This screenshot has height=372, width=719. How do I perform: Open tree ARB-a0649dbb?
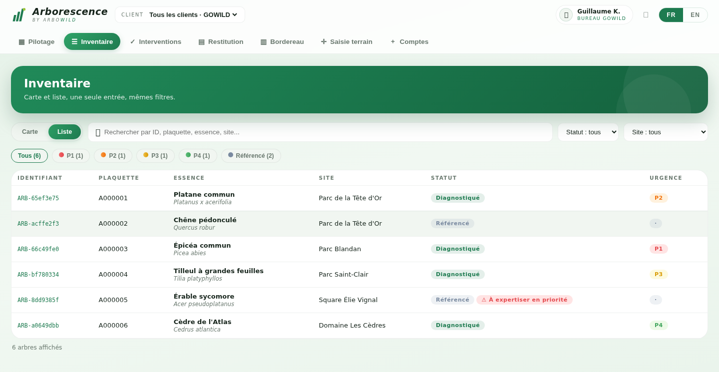tap(38, 326)
